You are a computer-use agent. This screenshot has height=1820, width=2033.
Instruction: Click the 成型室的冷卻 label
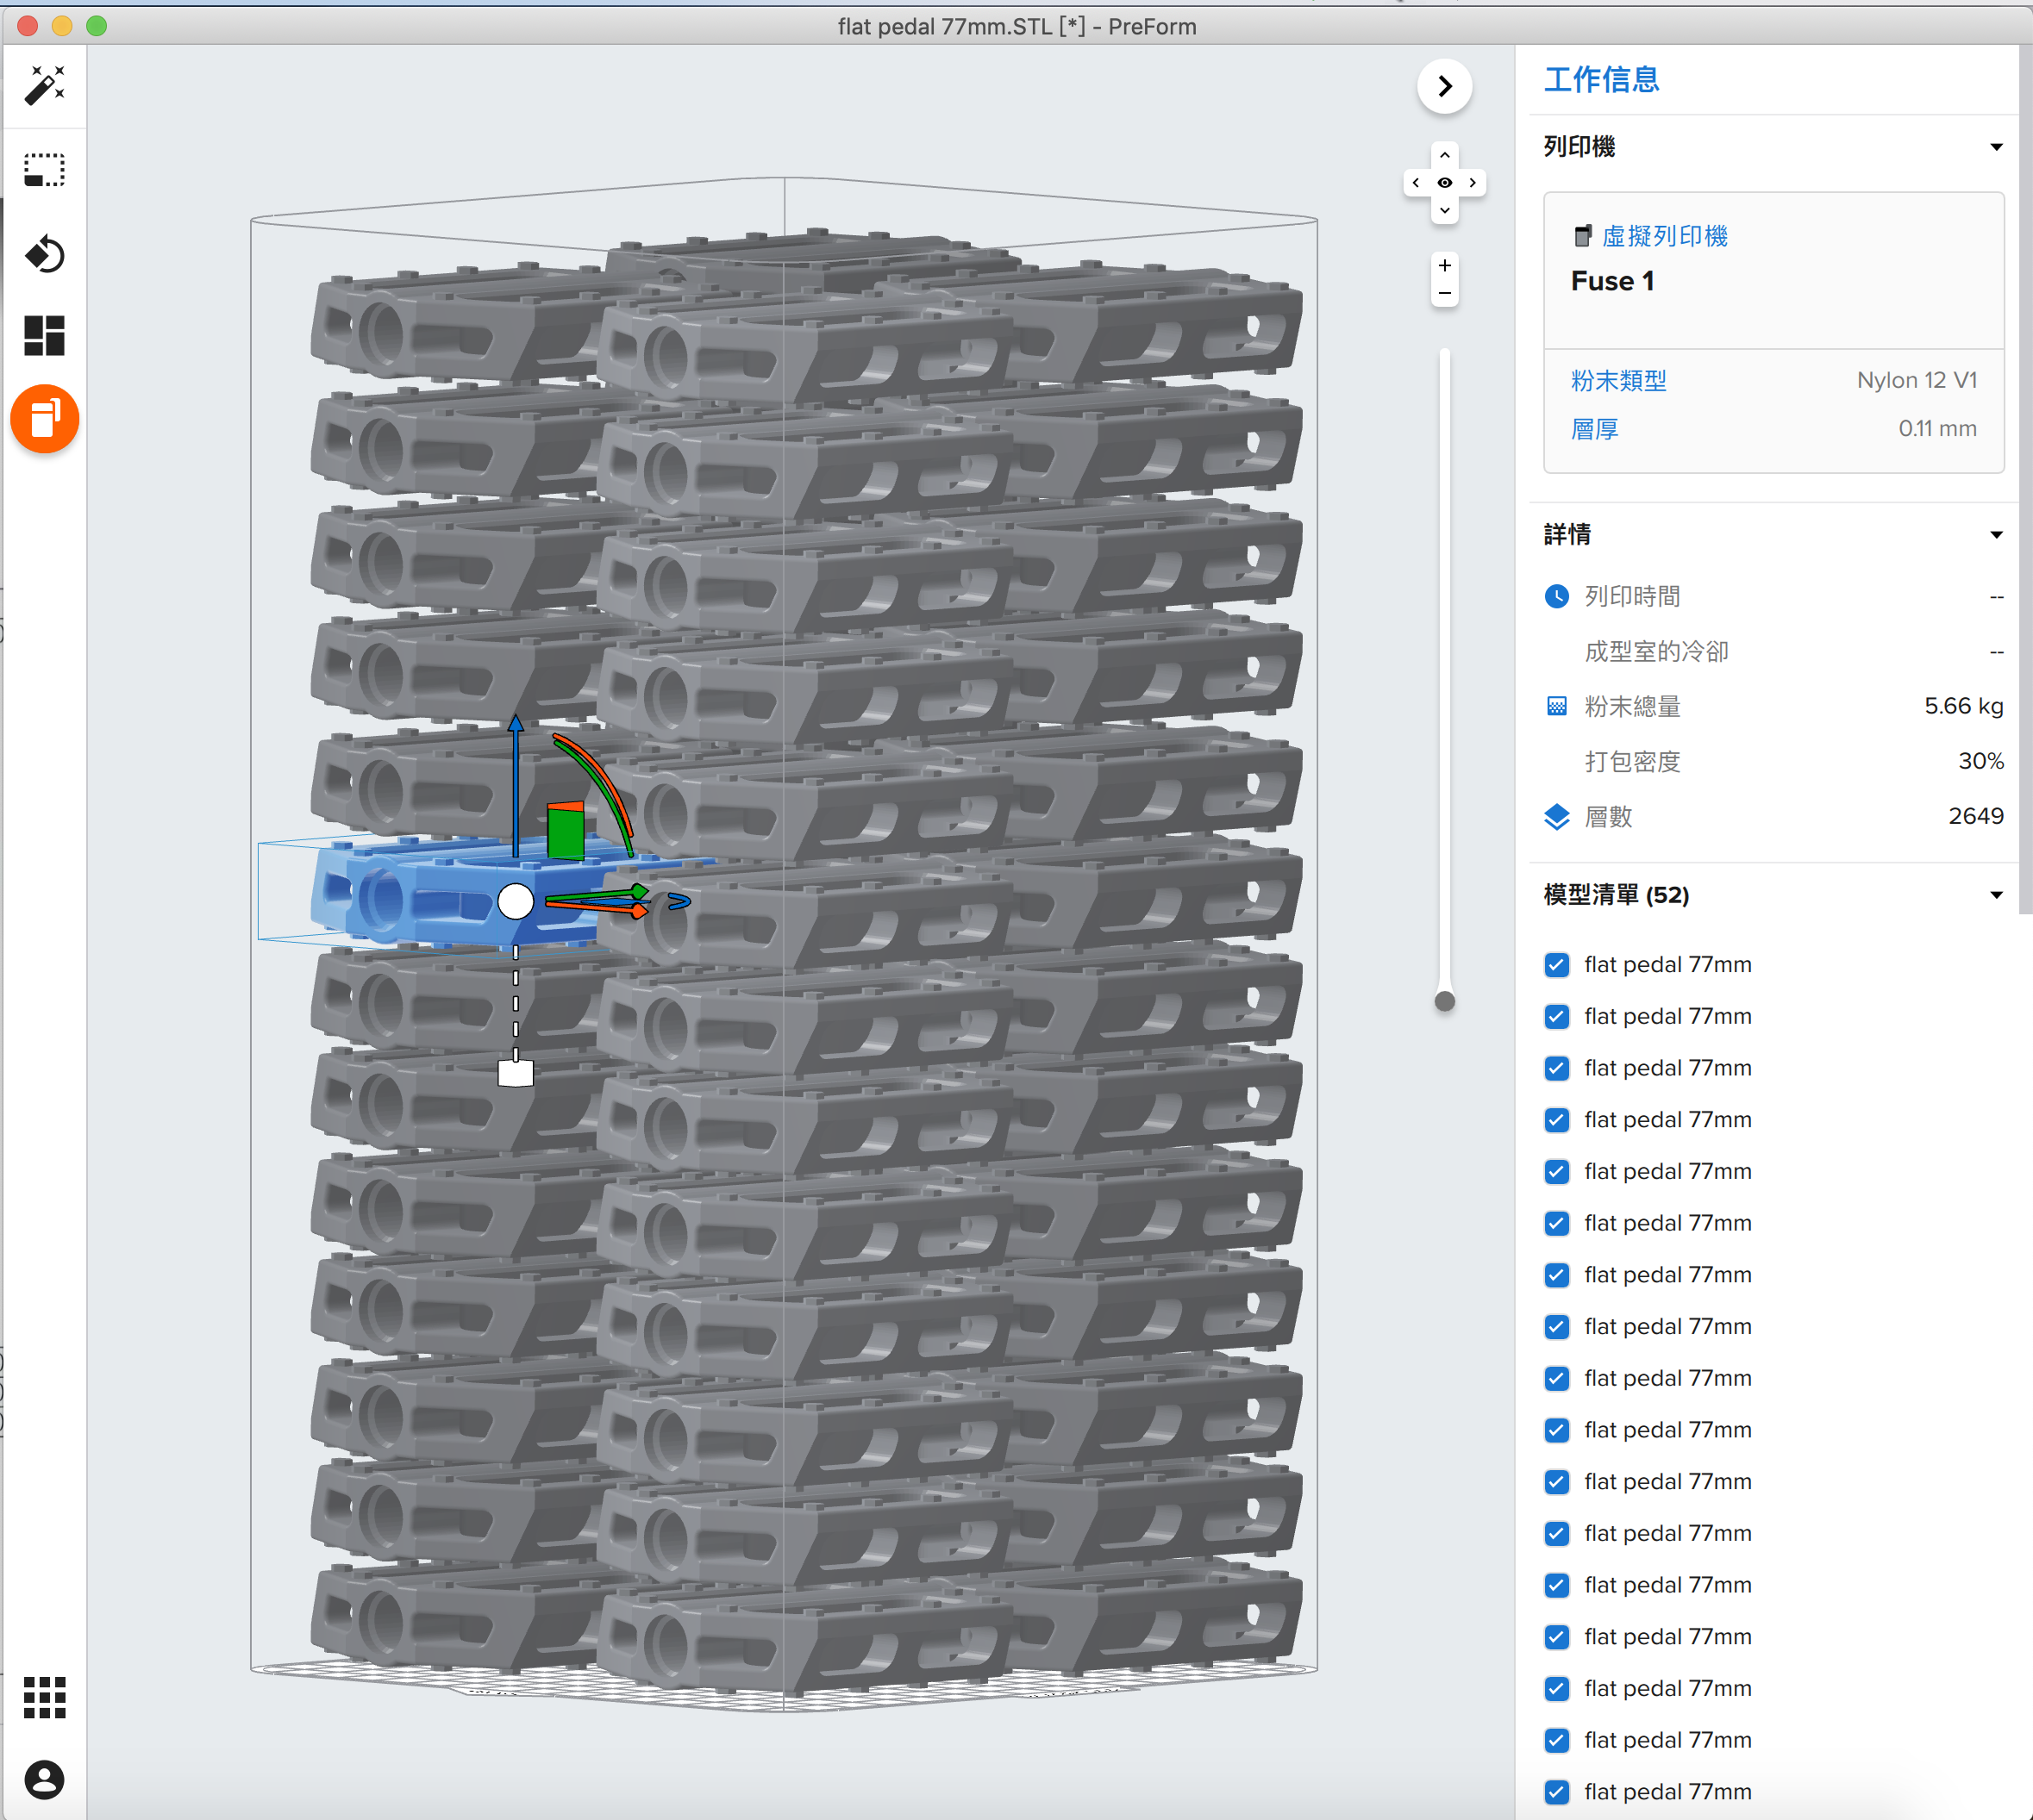click(x=1657, y=652)
